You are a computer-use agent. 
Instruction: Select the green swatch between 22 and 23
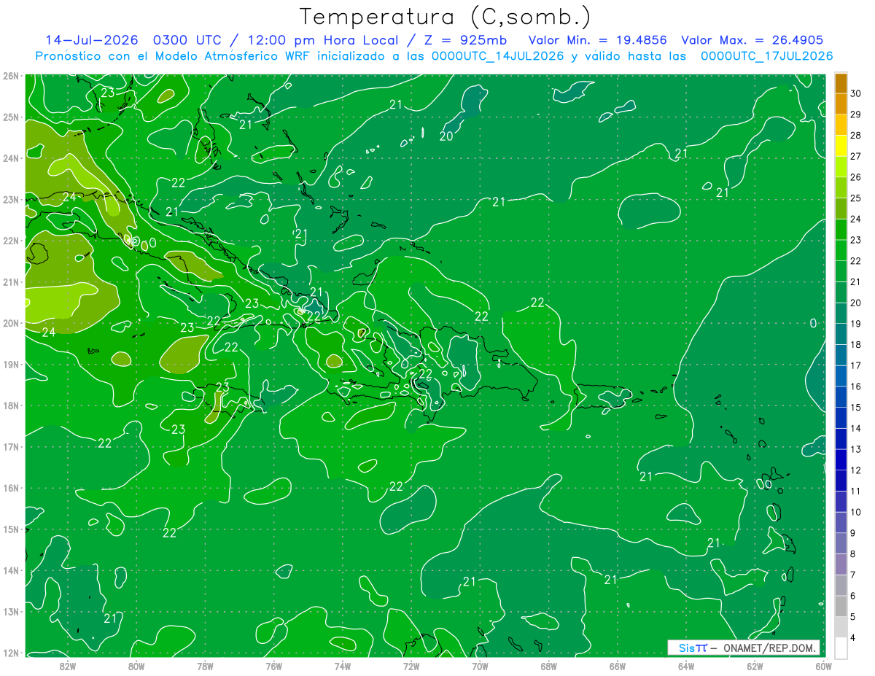pyautogui.click(x=841, y=250)
